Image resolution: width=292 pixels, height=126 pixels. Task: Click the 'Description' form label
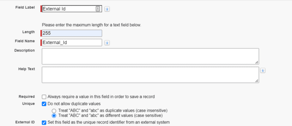(24, 51)
